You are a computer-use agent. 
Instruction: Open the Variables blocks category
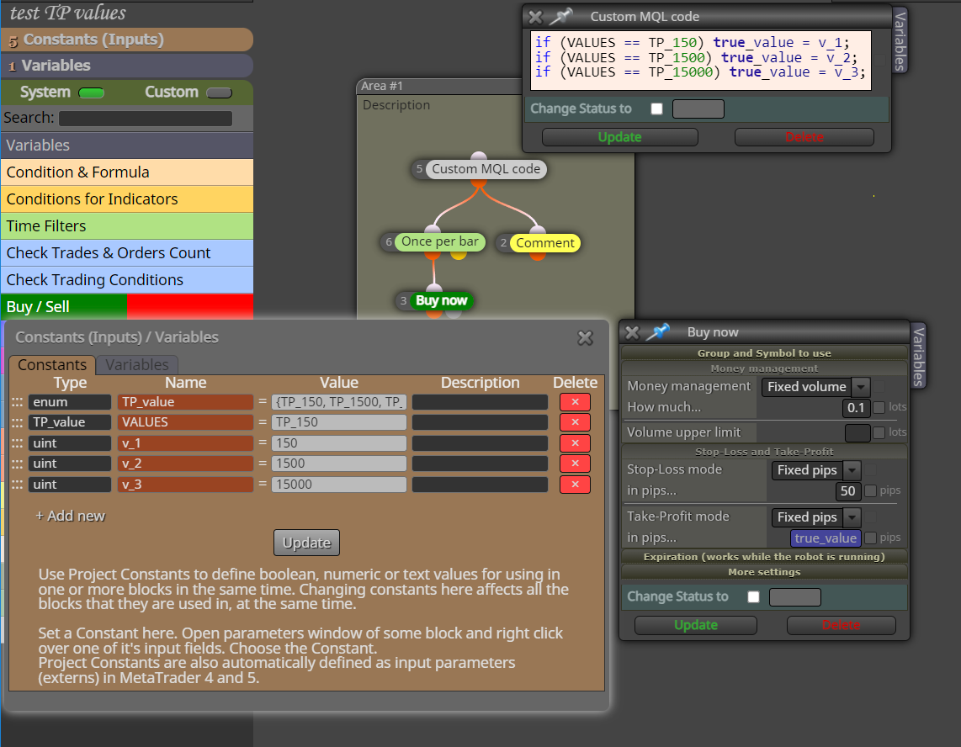[127, 146]
